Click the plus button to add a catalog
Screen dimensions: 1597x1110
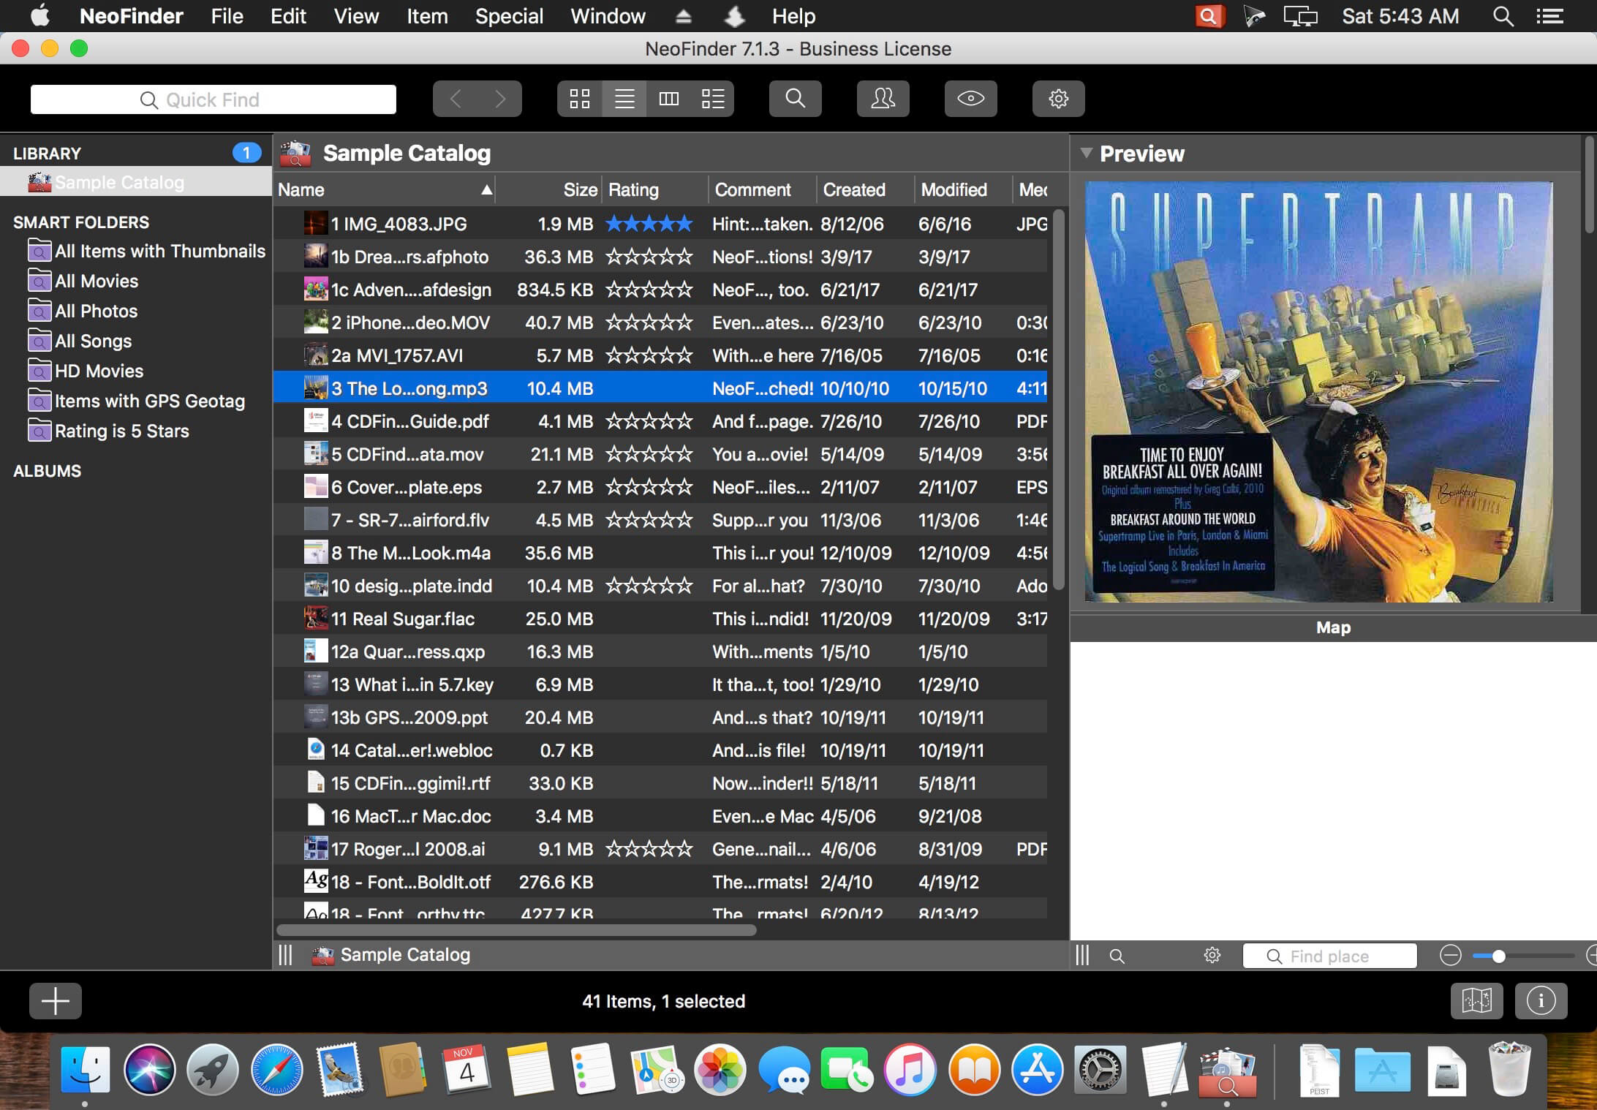coord(56,1001)
